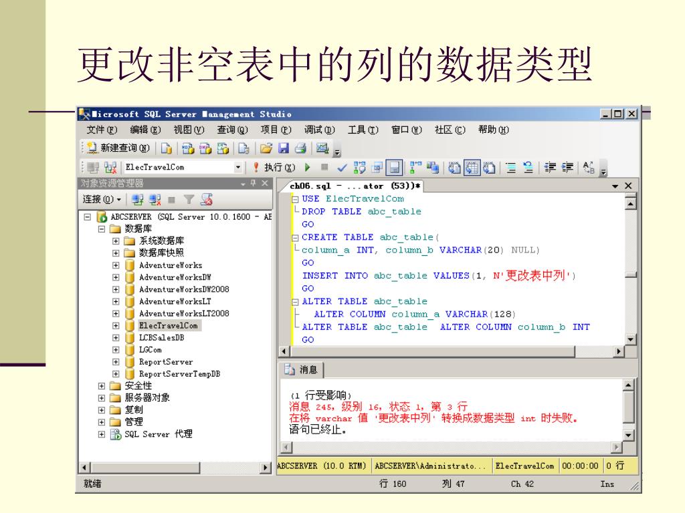This screenshot has height=513, width=685.
Task: Open the ElecTravelCom database dropdown
Action: pos(237,167)
